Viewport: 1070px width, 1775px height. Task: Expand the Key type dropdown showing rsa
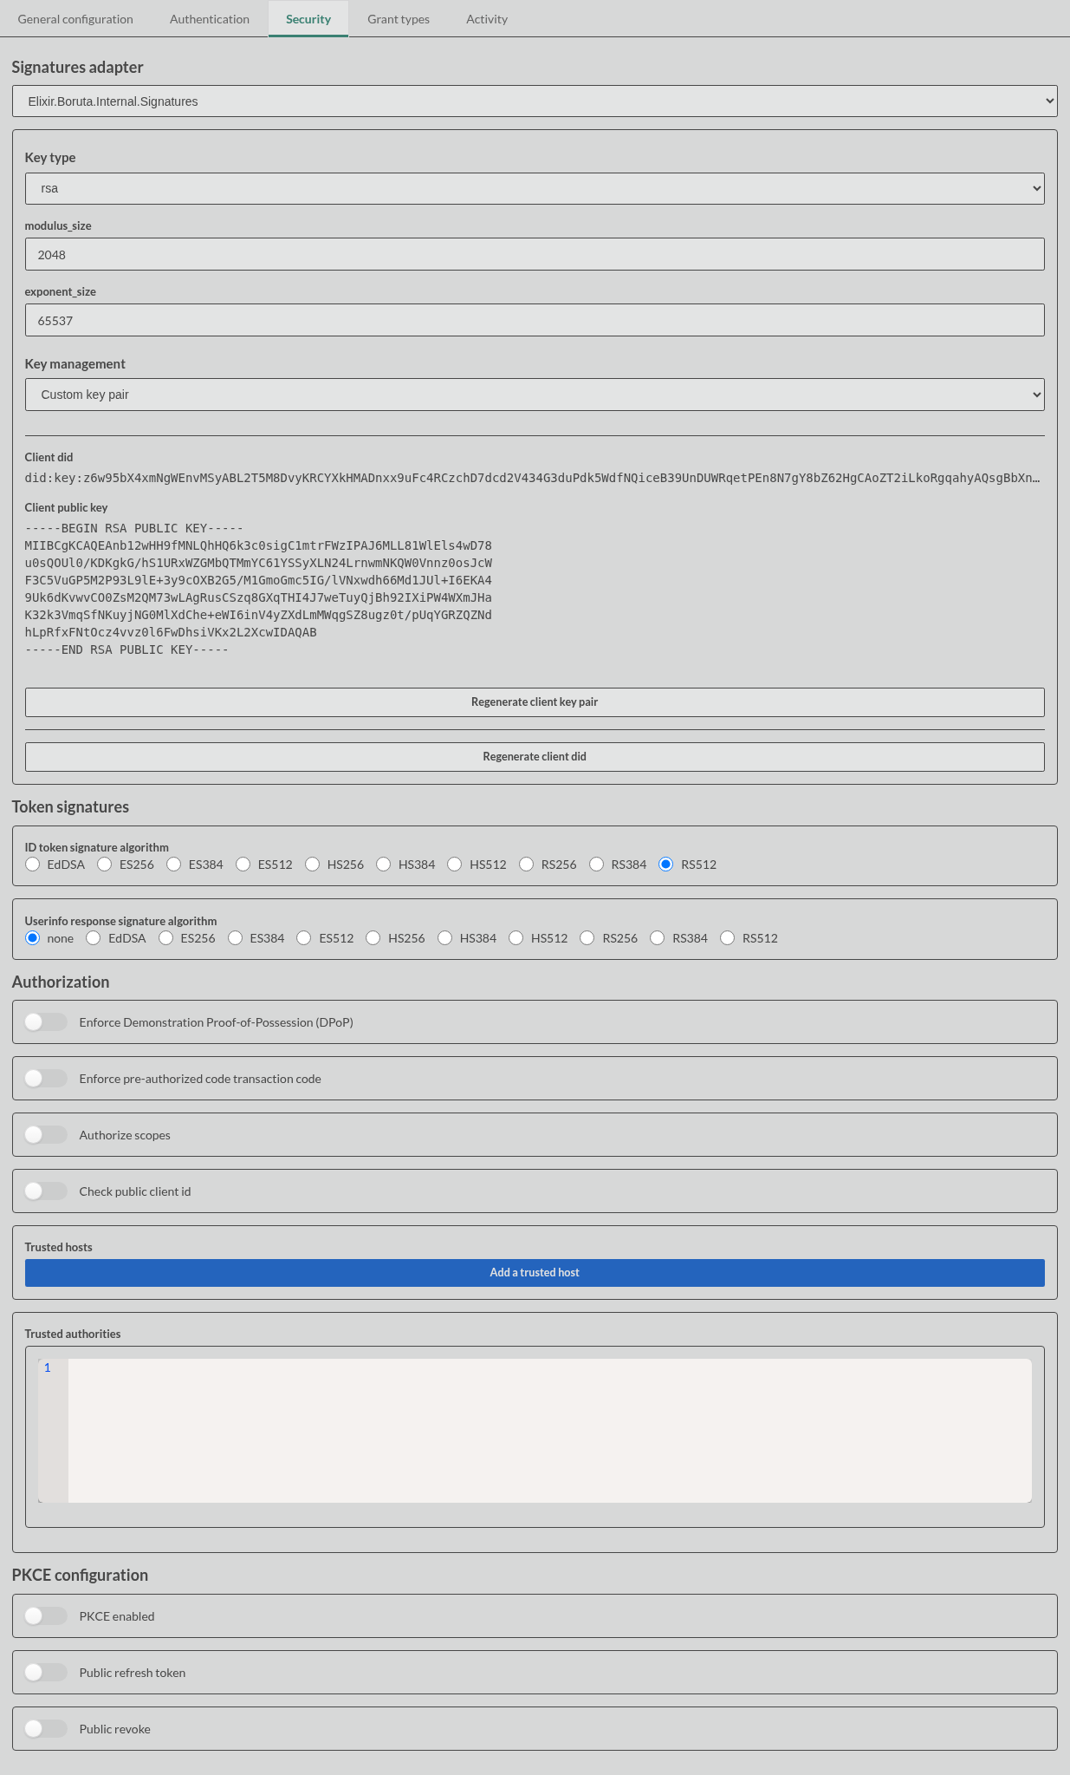[535, 188]
